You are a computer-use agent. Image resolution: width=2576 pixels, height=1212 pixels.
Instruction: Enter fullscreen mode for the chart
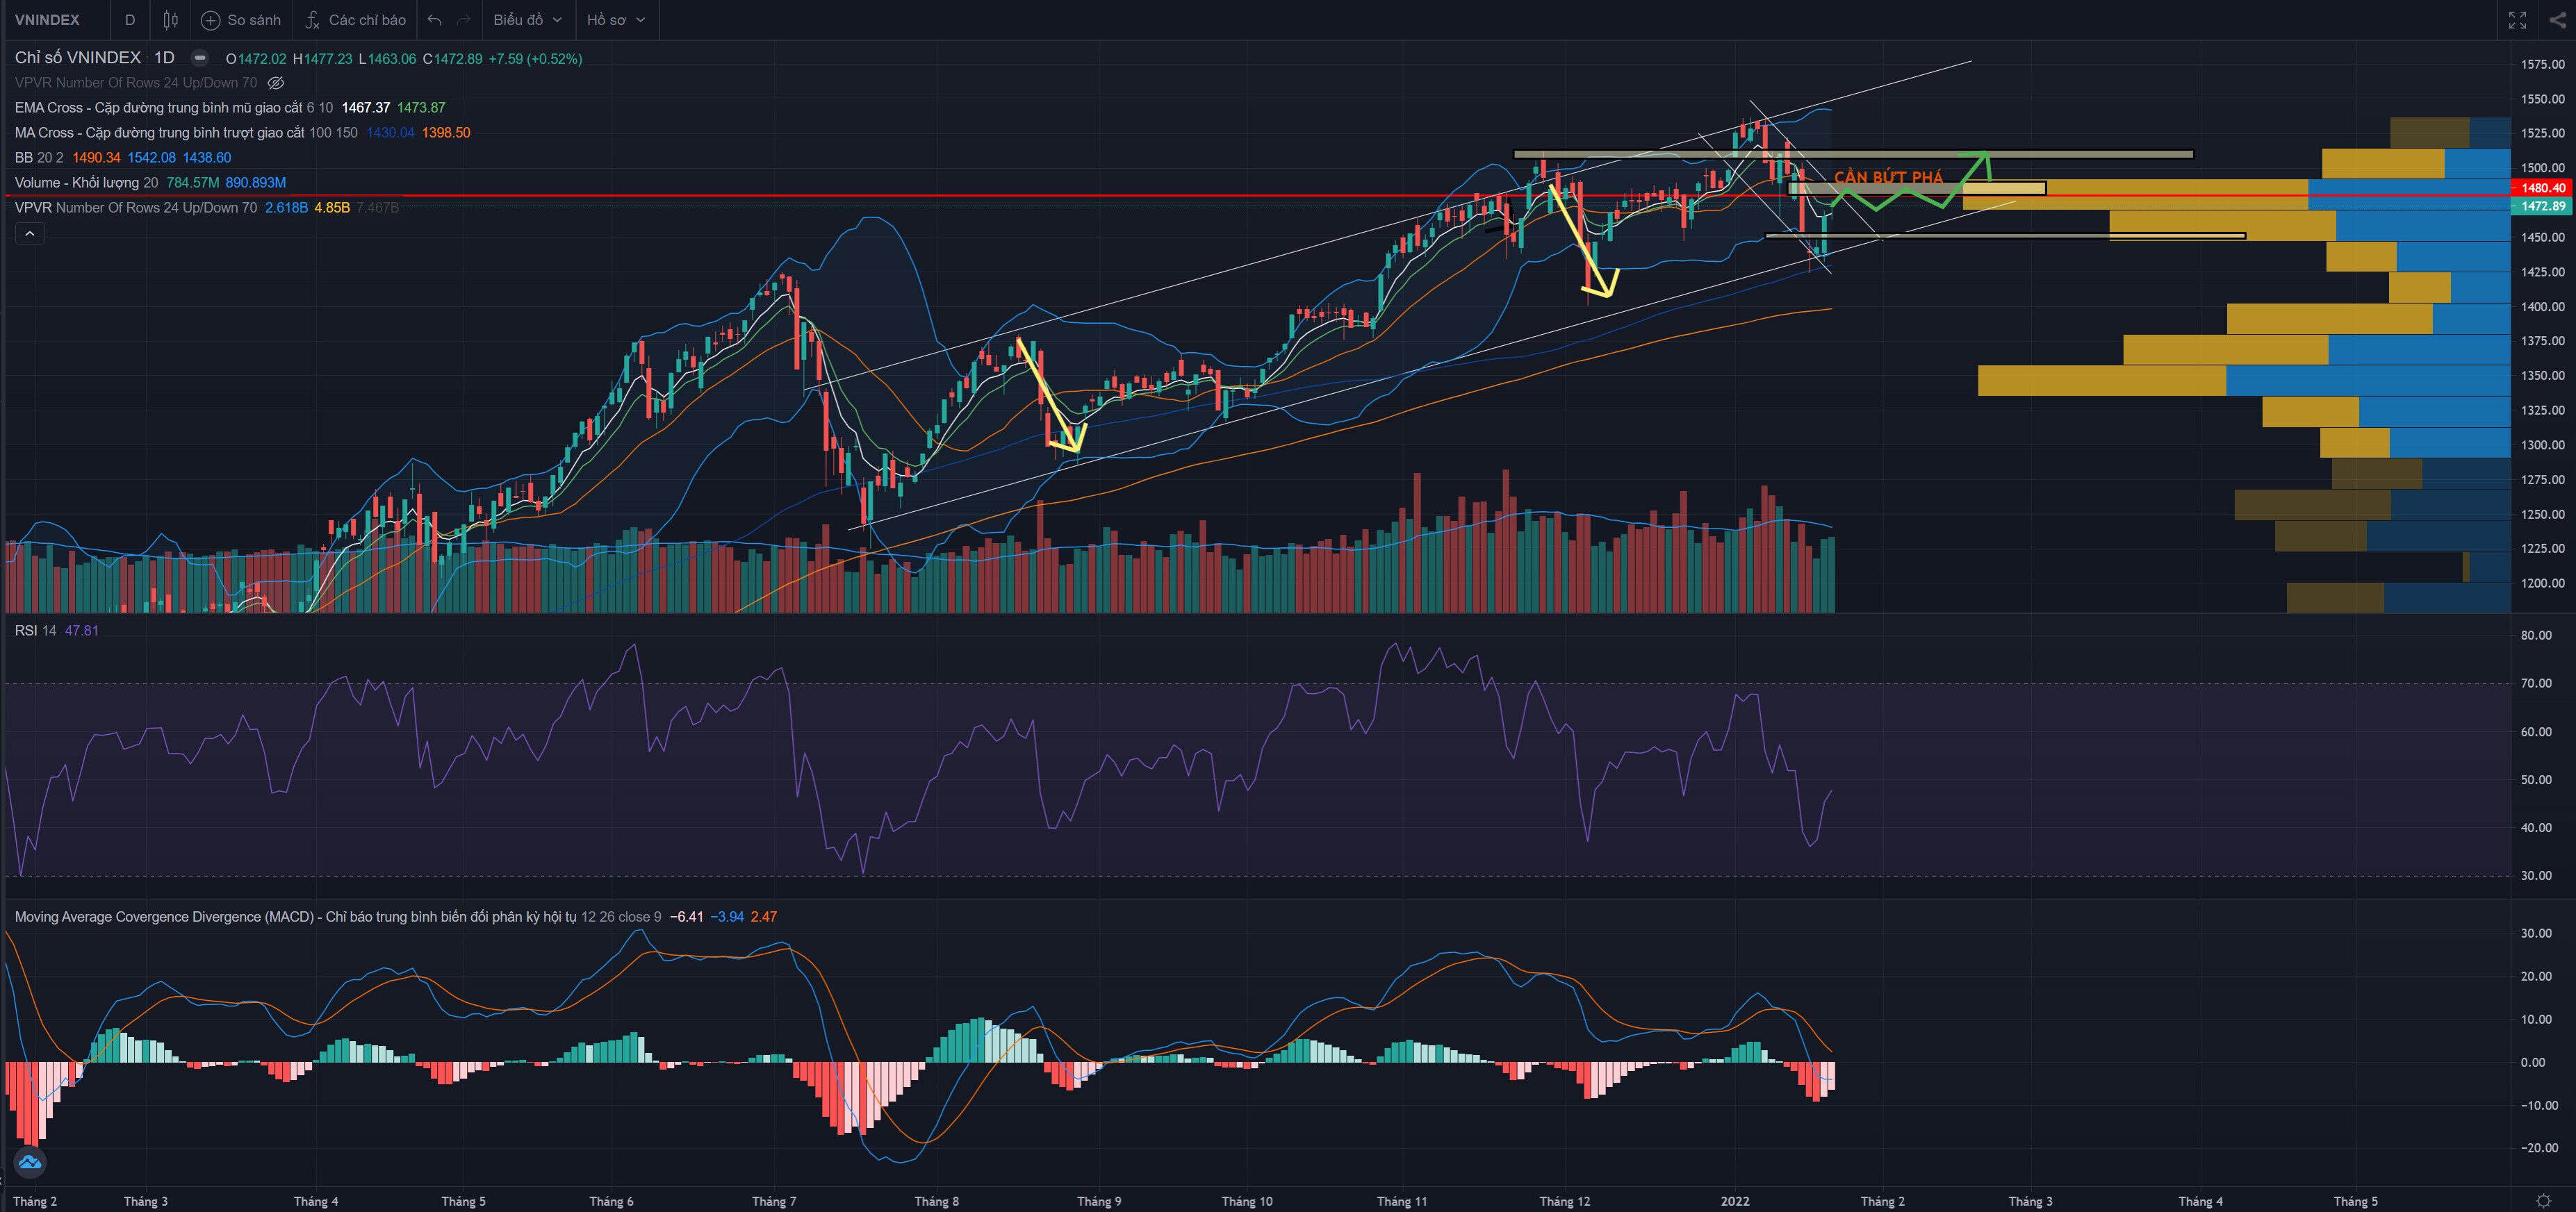(2517, 19)
